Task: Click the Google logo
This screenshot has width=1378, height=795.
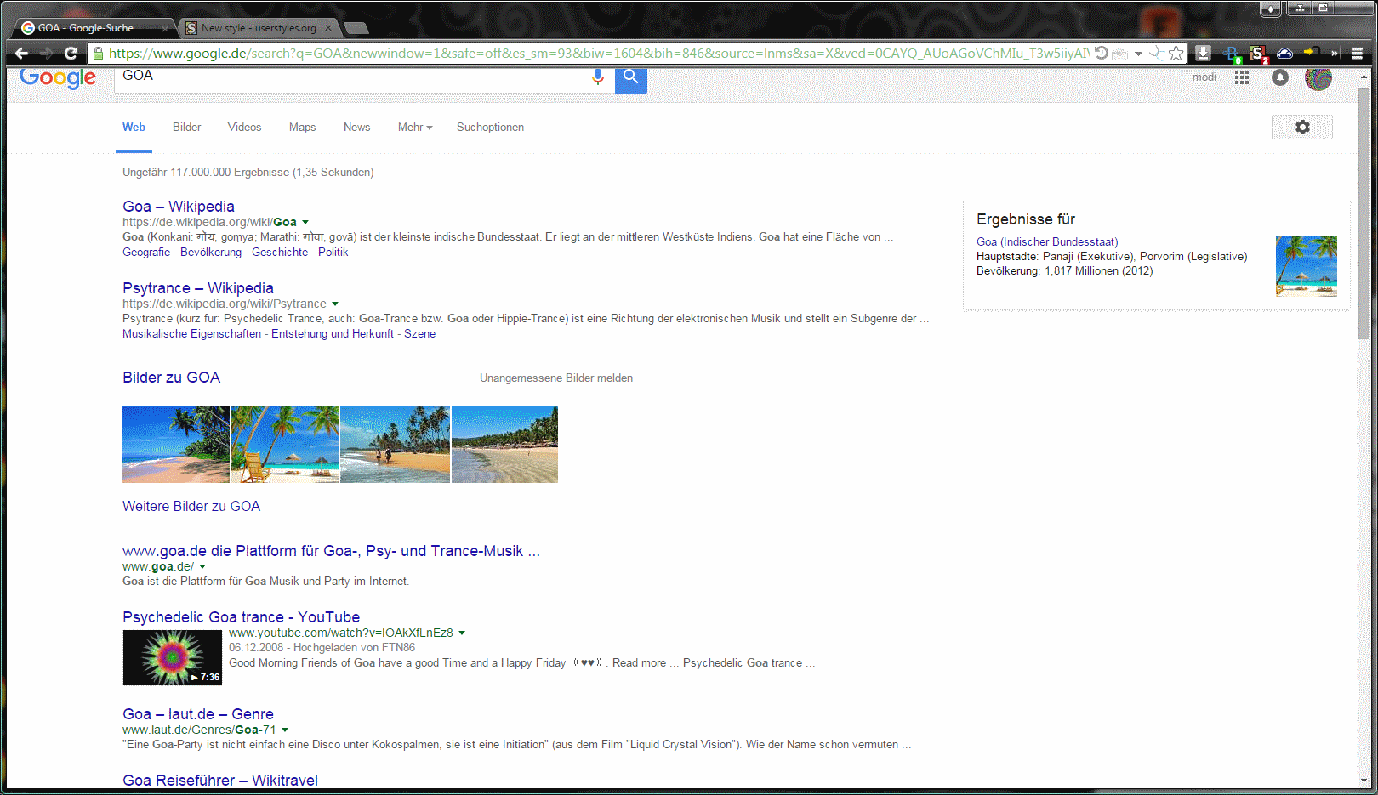Action: click(58, 78)
